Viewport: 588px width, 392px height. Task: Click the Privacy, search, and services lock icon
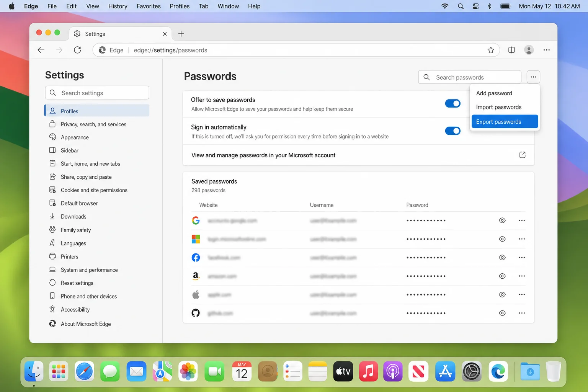[x=52, y=124]
